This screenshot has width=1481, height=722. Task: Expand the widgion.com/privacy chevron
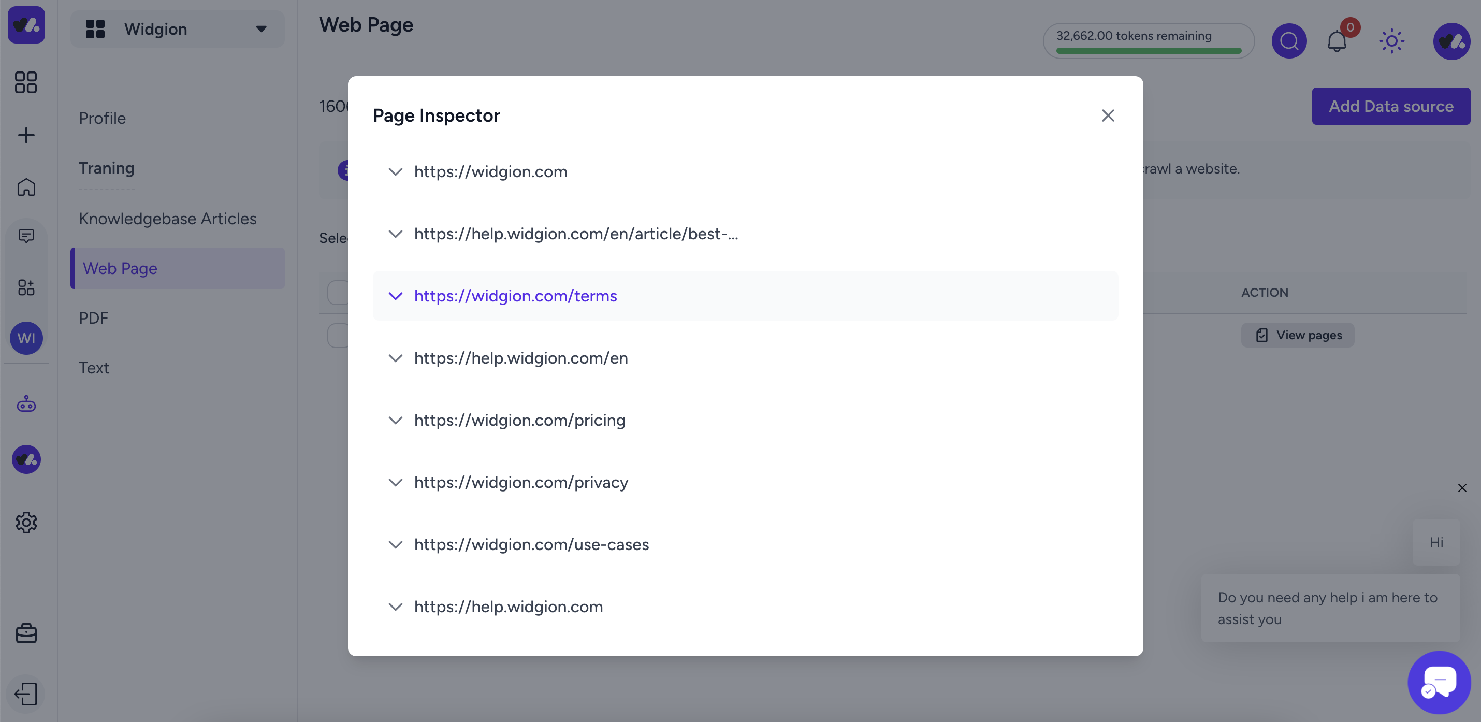pos(396,482)
